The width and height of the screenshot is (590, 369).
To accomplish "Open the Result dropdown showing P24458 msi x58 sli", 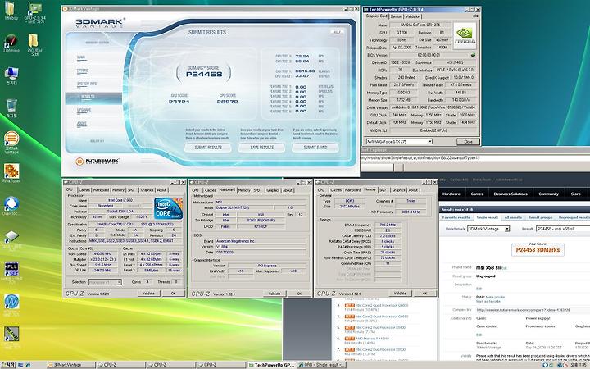I will (x=563, y=229).
